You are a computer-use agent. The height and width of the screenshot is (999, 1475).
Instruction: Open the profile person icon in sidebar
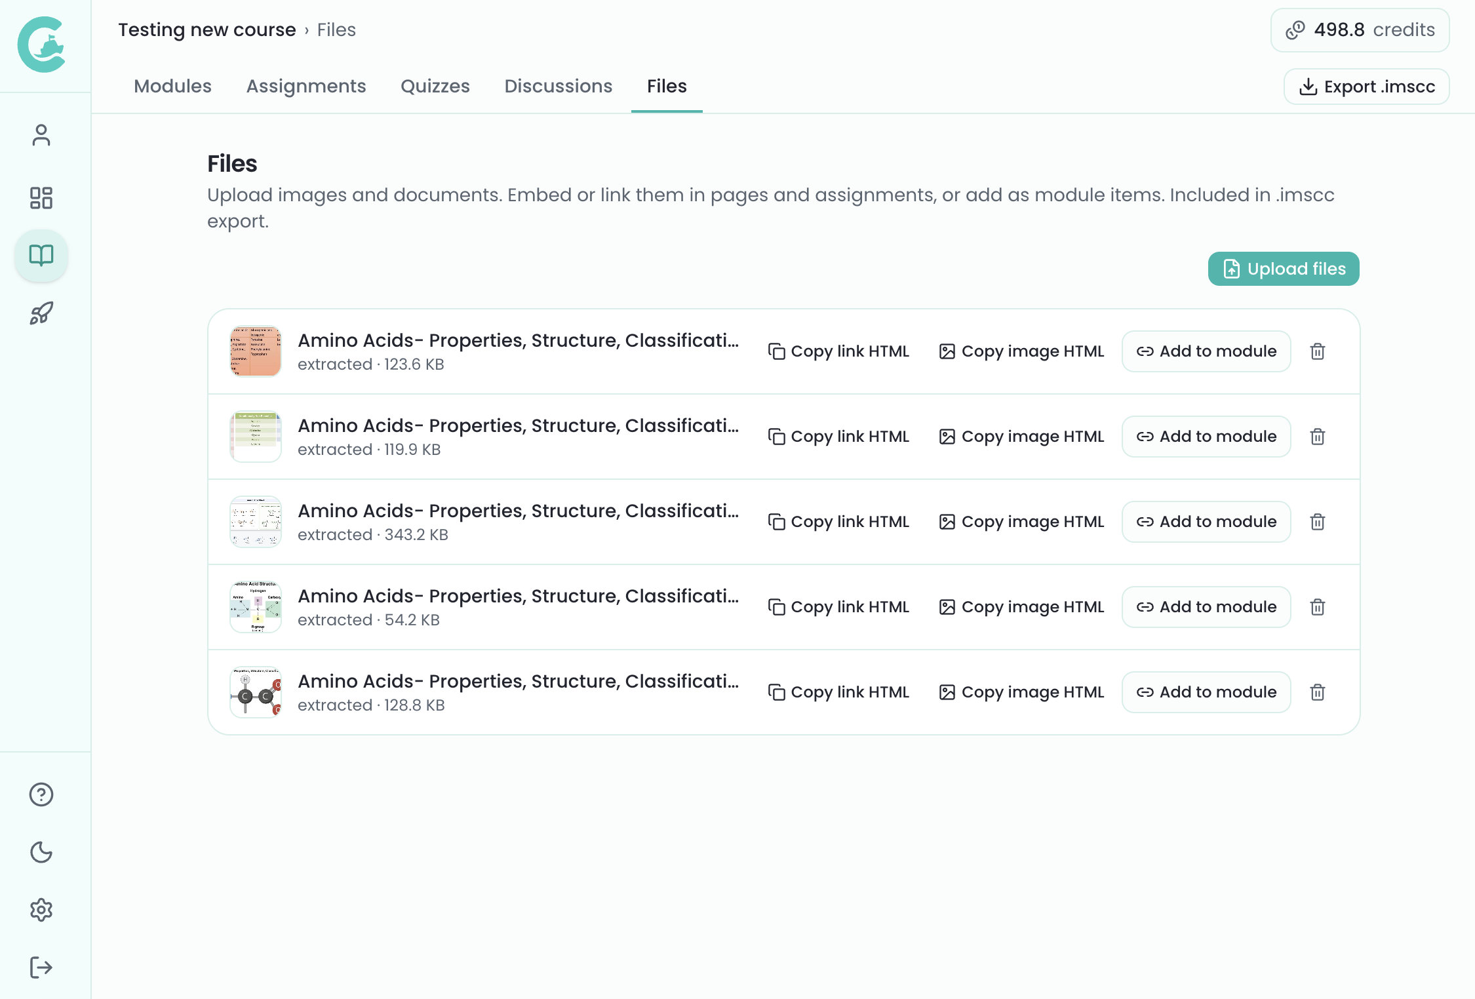point(41,135)
